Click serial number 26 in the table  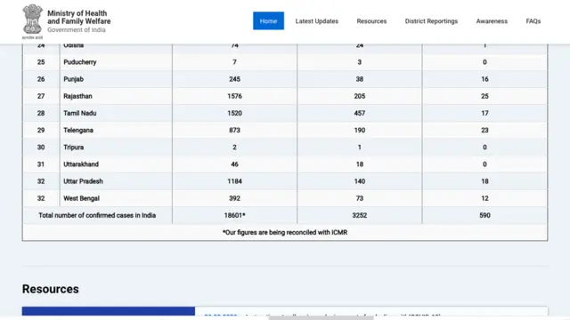[41, 79]
